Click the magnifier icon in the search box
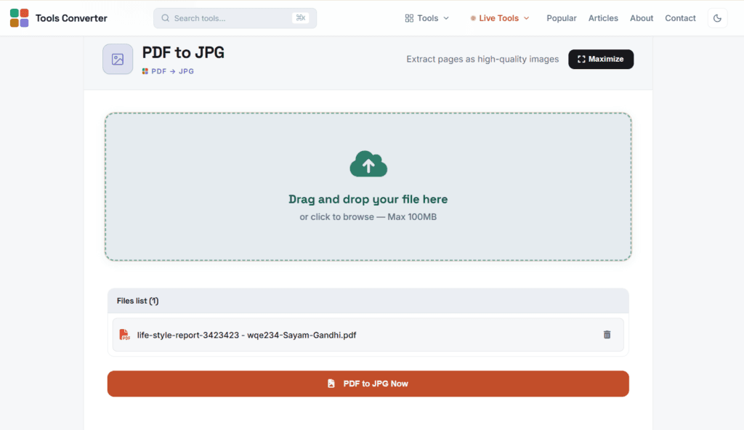 tap(165, 18)
